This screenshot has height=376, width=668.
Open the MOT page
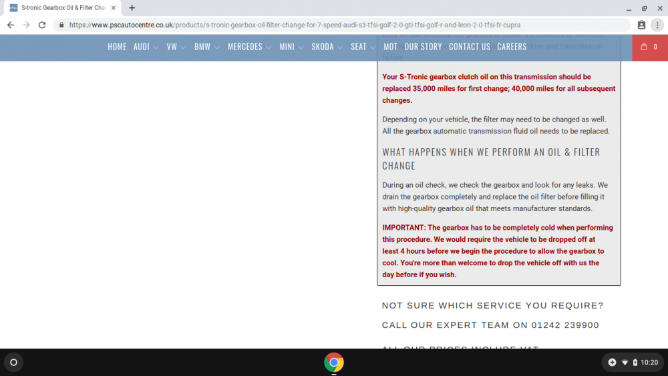click(390, 46)
